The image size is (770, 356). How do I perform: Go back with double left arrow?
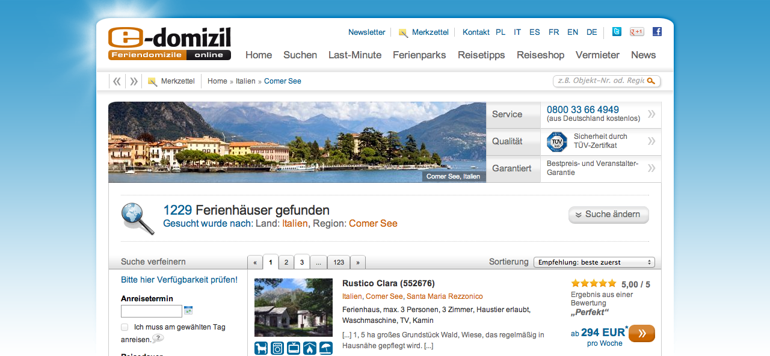click(117, 81)
